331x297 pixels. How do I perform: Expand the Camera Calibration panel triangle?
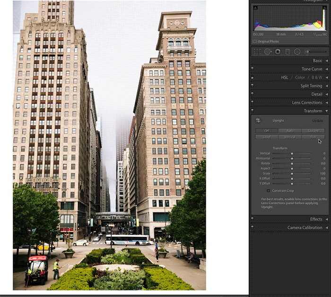click(327, 228)
